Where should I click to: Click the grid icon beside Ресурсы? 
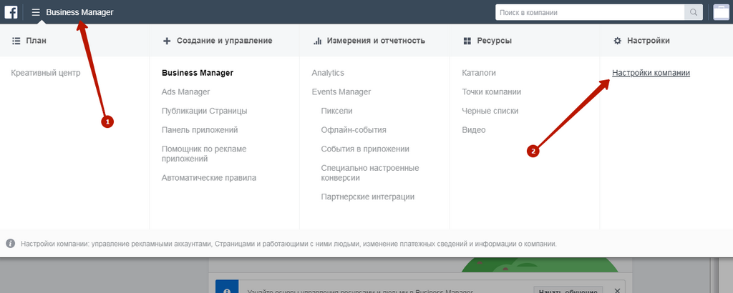(467, 41)
